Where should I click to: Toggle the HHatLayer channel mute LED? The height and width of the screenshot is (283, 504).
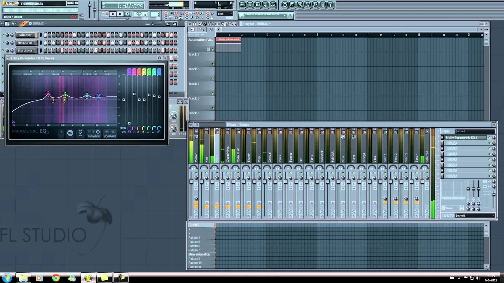3,43
